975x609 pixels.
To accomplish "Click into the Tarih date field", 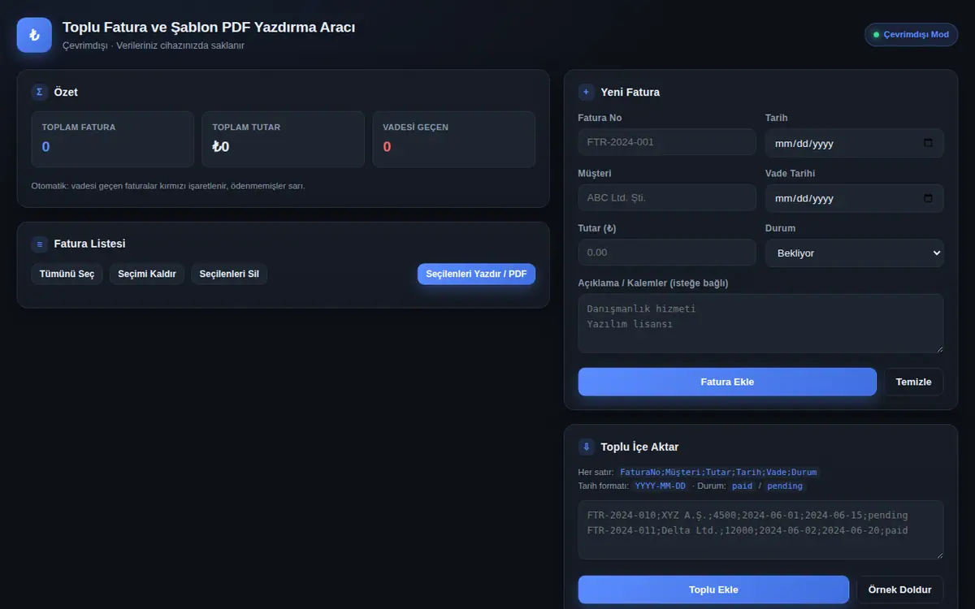I will pos(855,143).
